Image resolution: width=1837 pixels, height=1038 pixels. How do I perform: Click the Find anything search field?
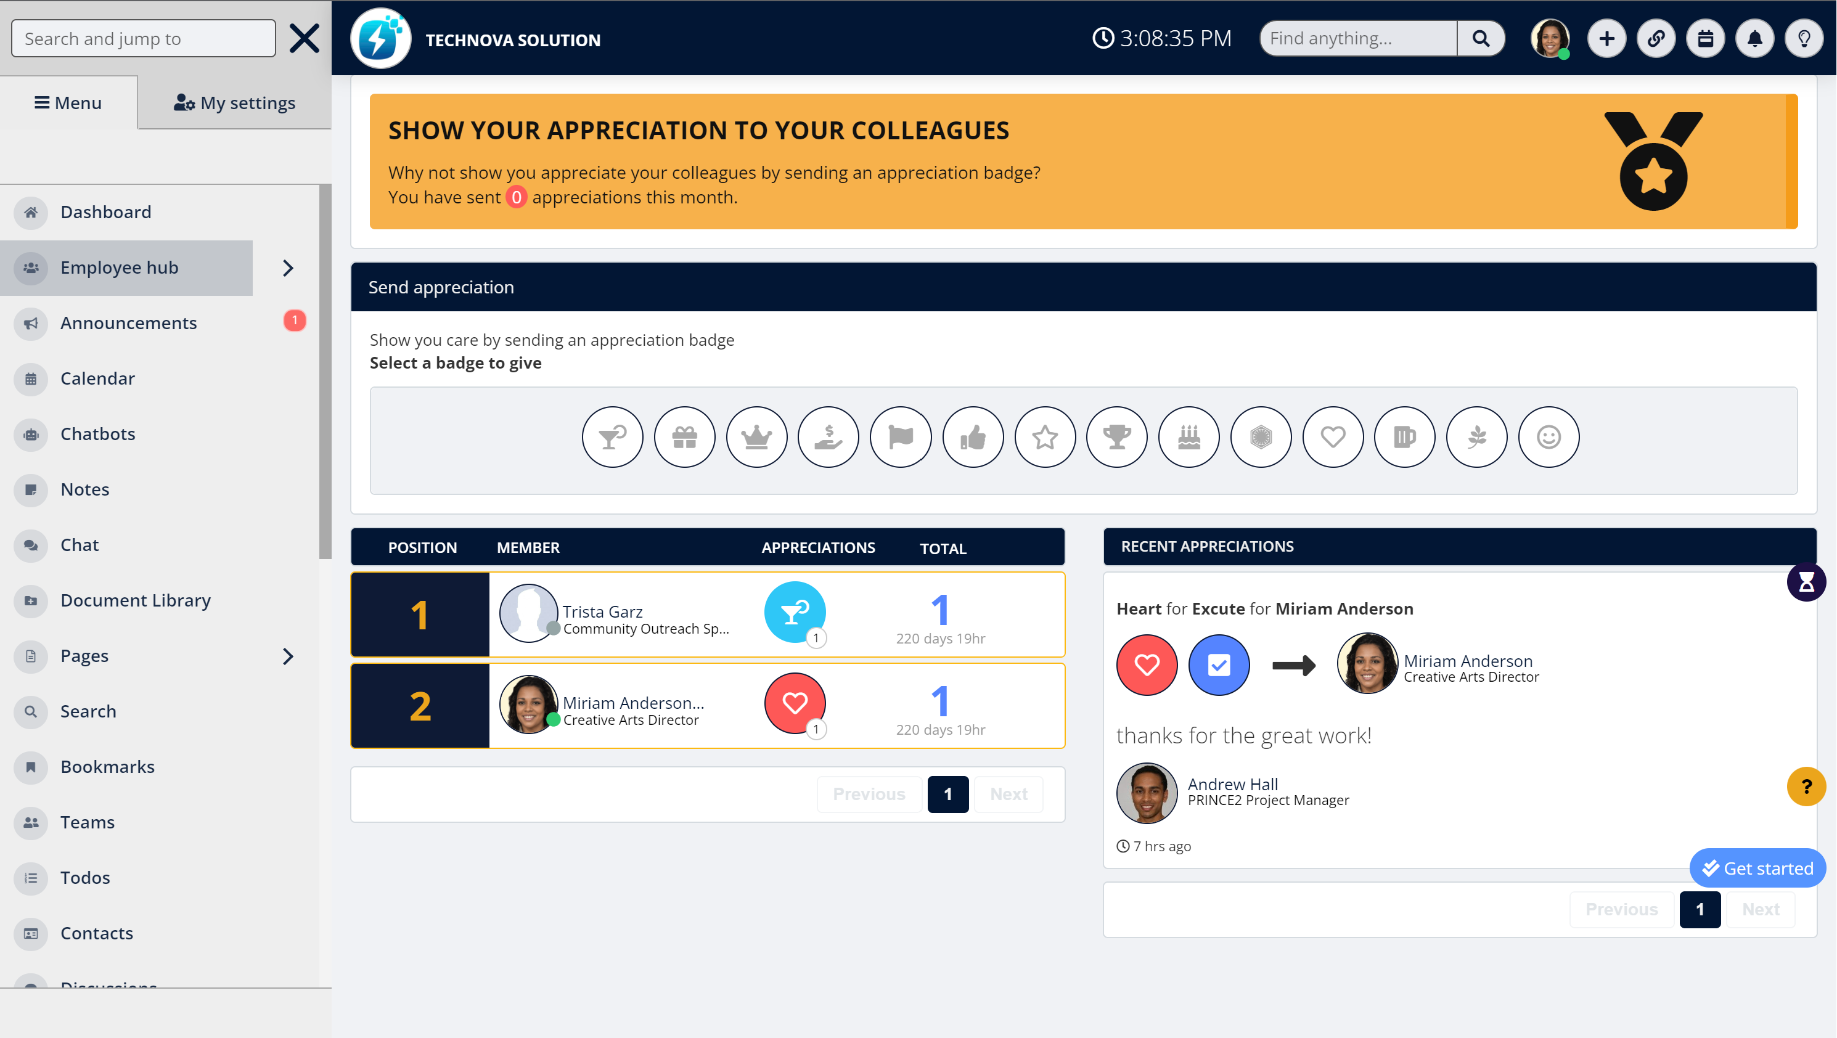click(1358, 38)
